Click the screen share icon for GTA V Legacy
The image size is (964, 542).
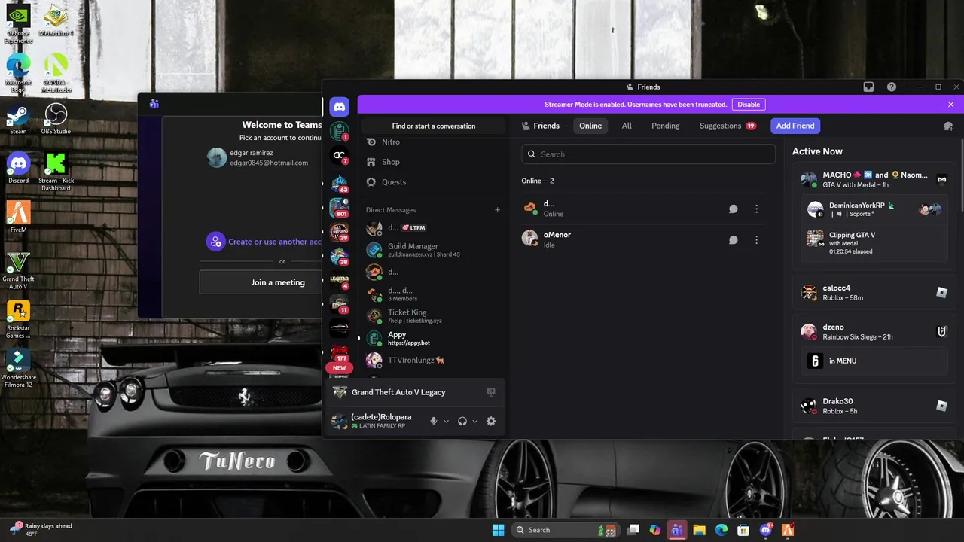point(491,392)
